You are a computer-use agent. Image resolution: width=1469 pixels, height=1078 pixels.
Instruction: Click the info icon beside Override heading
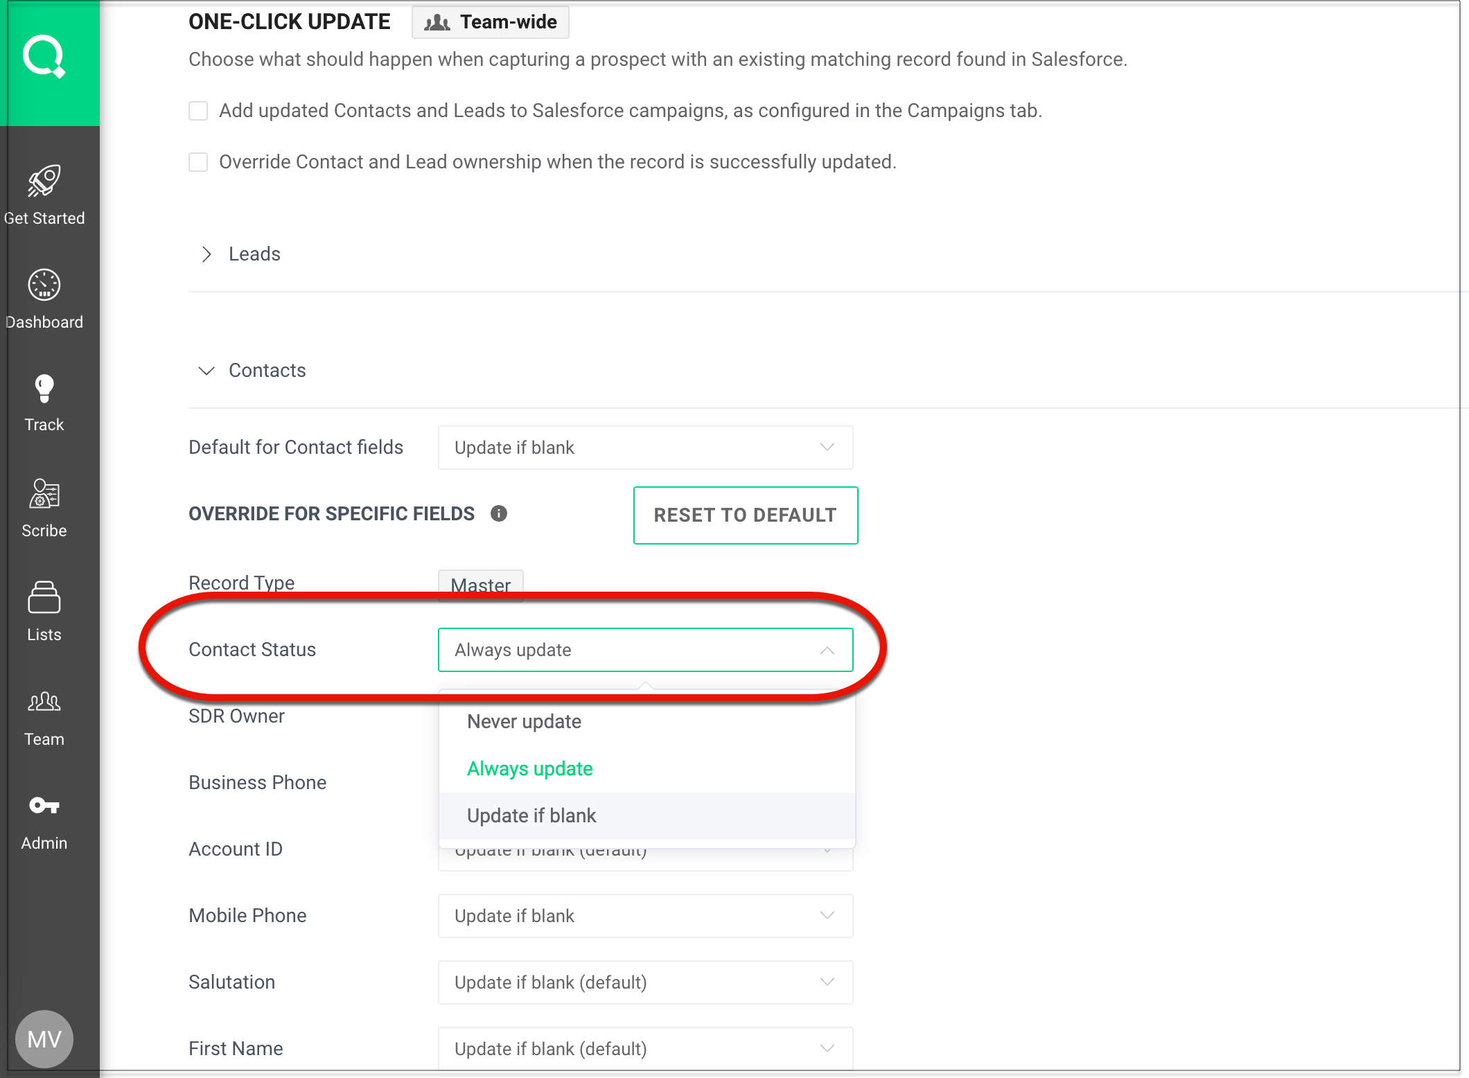click(x=498, y=513)
